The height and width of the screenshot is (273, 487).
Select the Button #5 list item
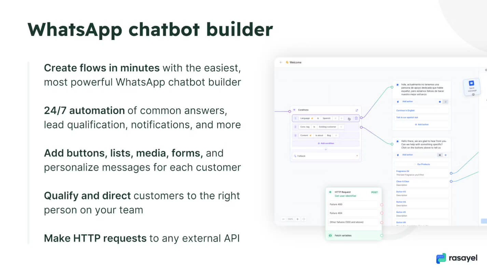[421, 214]
